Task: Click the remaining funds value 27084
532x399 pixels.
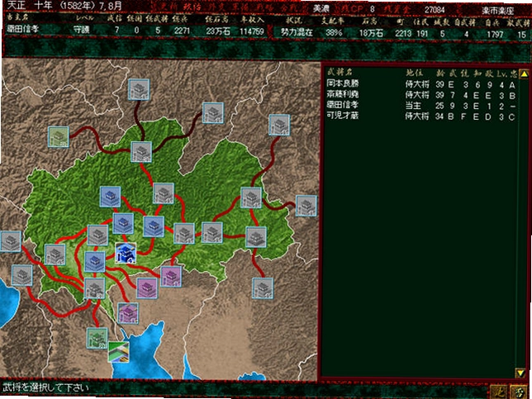Action: point(435,10)
